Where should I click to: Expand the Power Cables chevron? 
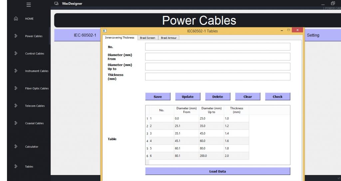(x=16, y=36)
